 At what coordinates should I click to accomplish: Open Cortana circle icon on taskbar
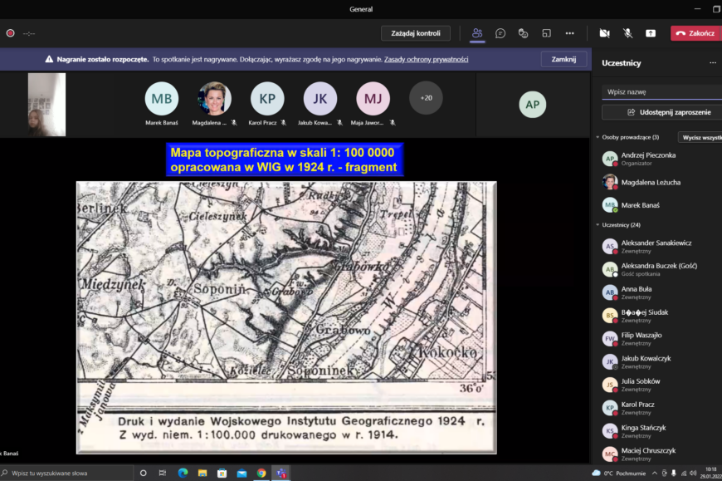144,474
